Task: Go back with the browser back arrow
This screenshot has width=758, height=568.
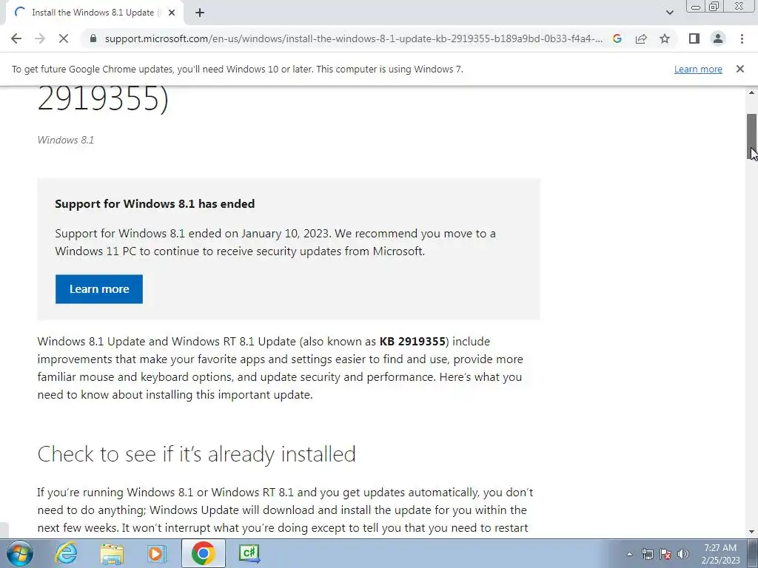Action: tap(16, 38)
